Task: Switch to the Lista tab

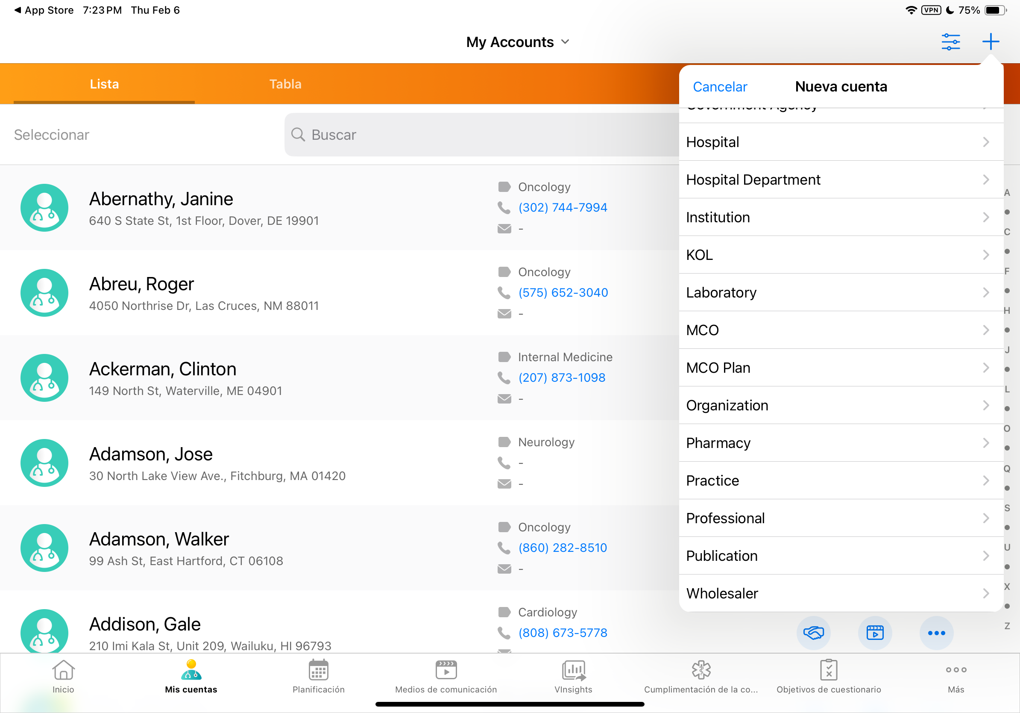Action: (x=104, y=84)
